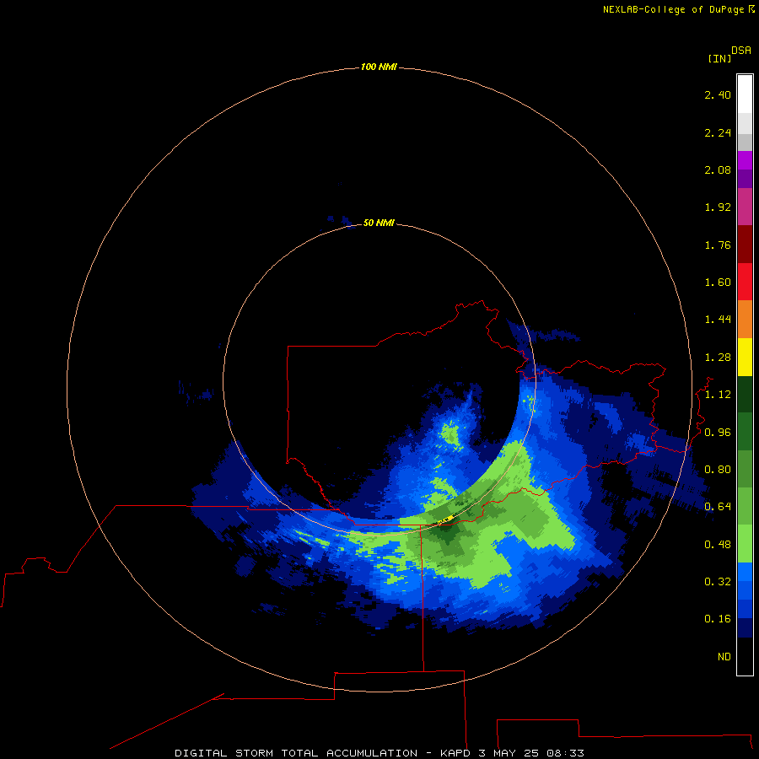Select the 0.96 legend value
The width and height of the screenshot is (759, 759).
click(x=718, y=433)
